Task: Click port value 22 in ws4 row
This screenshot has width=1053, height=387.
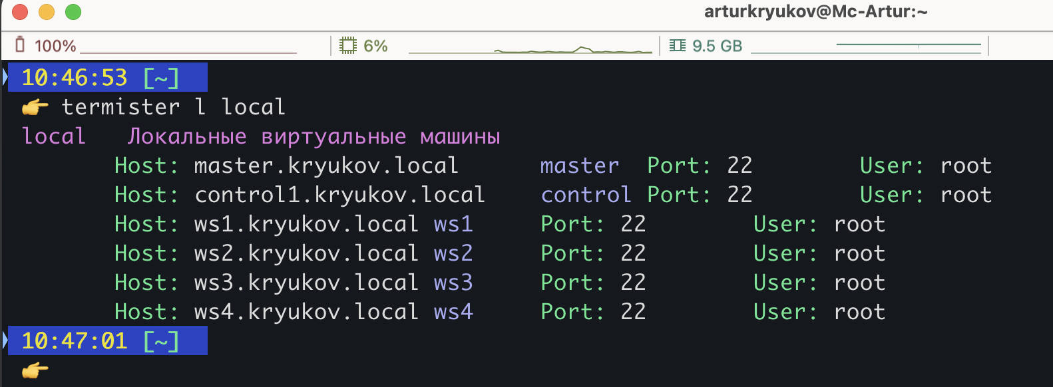Action: tap(633, 312)
